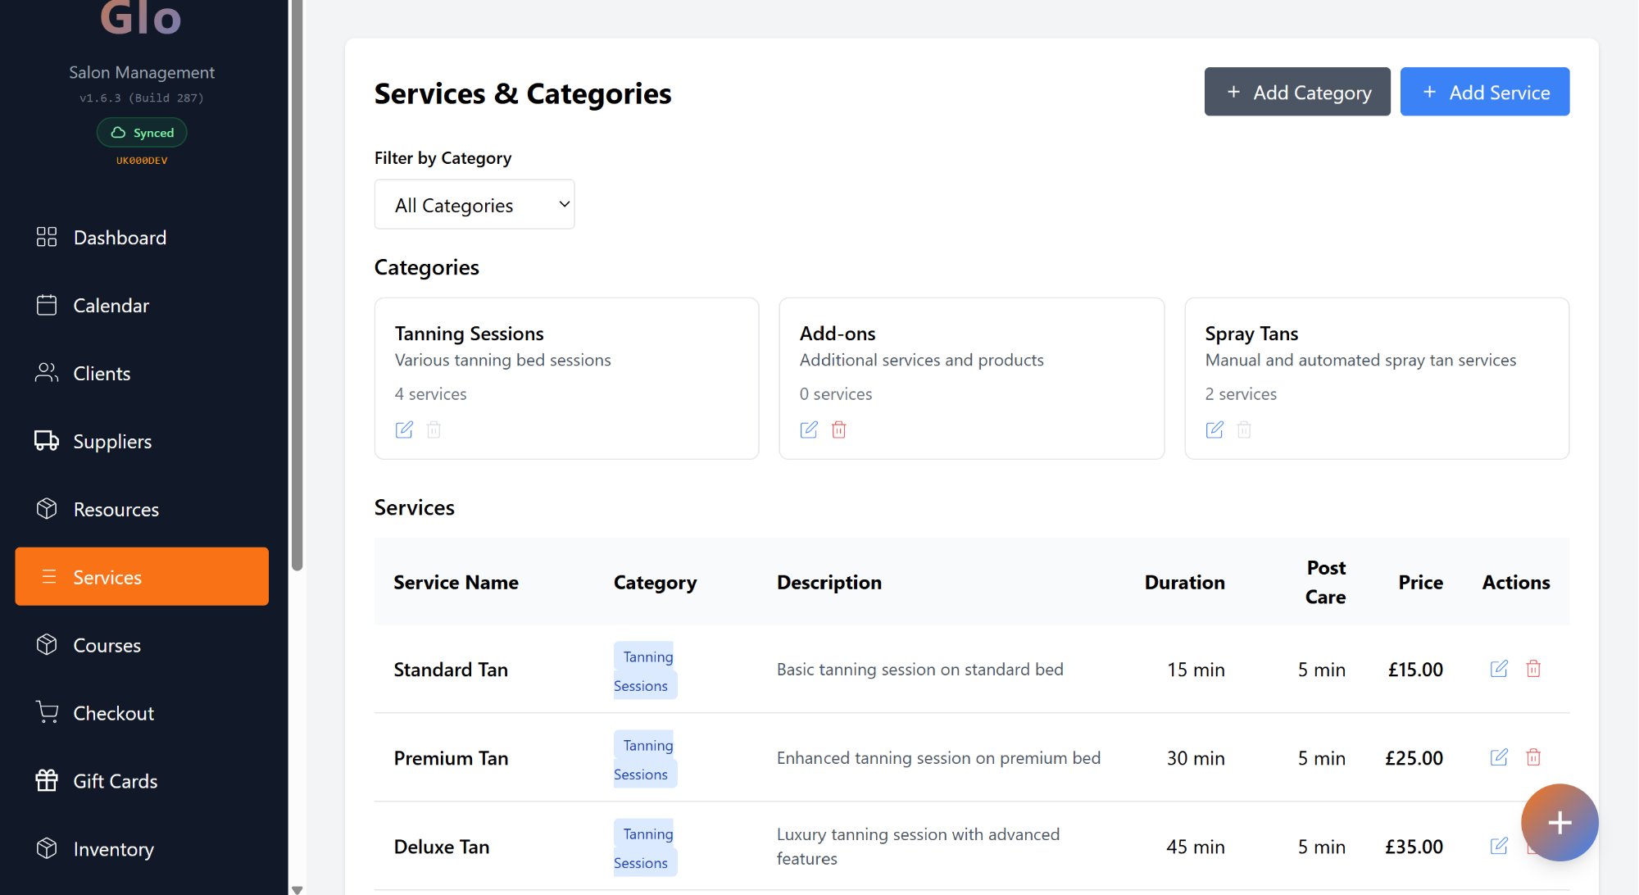Click the Synced cloud status badge

tap(141, 132)
